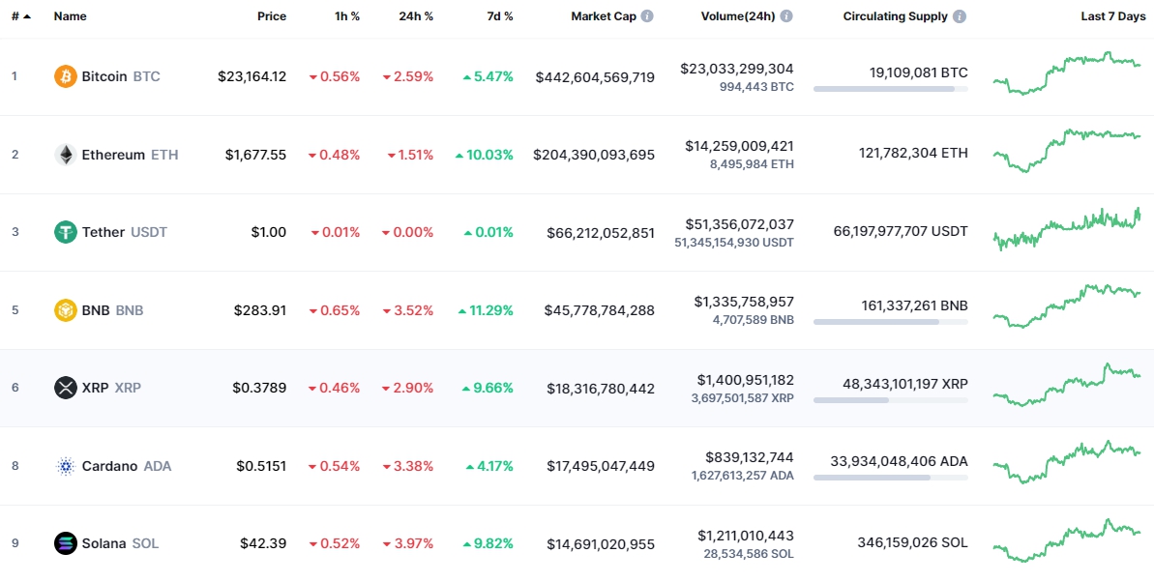This screenshot has width=1154, height=582.
Task: Click 19,109,081 BTC supply value
Action: point(919,73)
